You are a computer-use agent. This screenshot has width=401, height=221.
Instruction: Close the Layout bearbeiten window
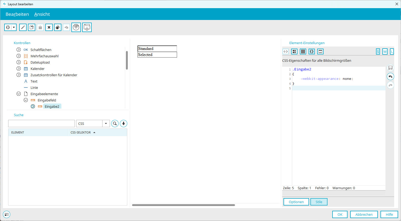click(x=397, y=4)
